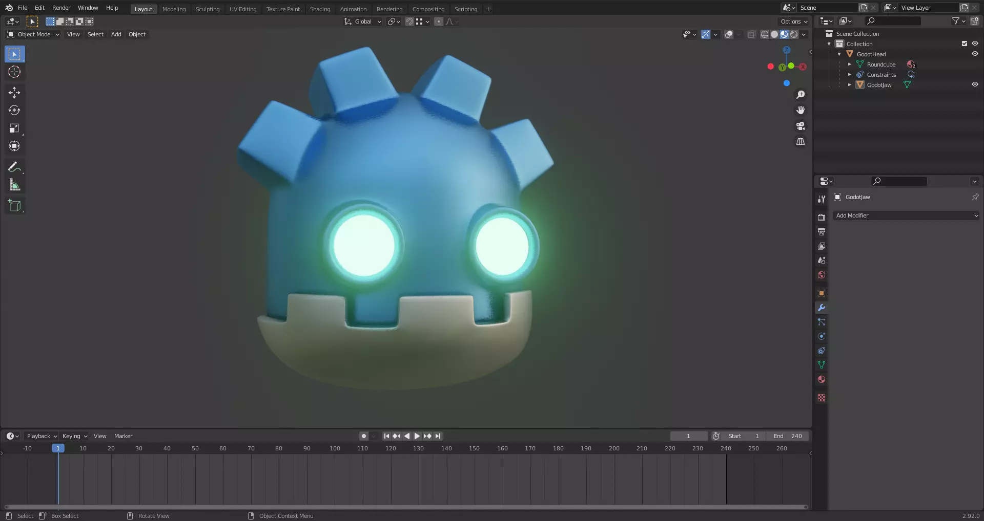Choose the Rotate tool
The image size is (984, 521).
[14, 111]
